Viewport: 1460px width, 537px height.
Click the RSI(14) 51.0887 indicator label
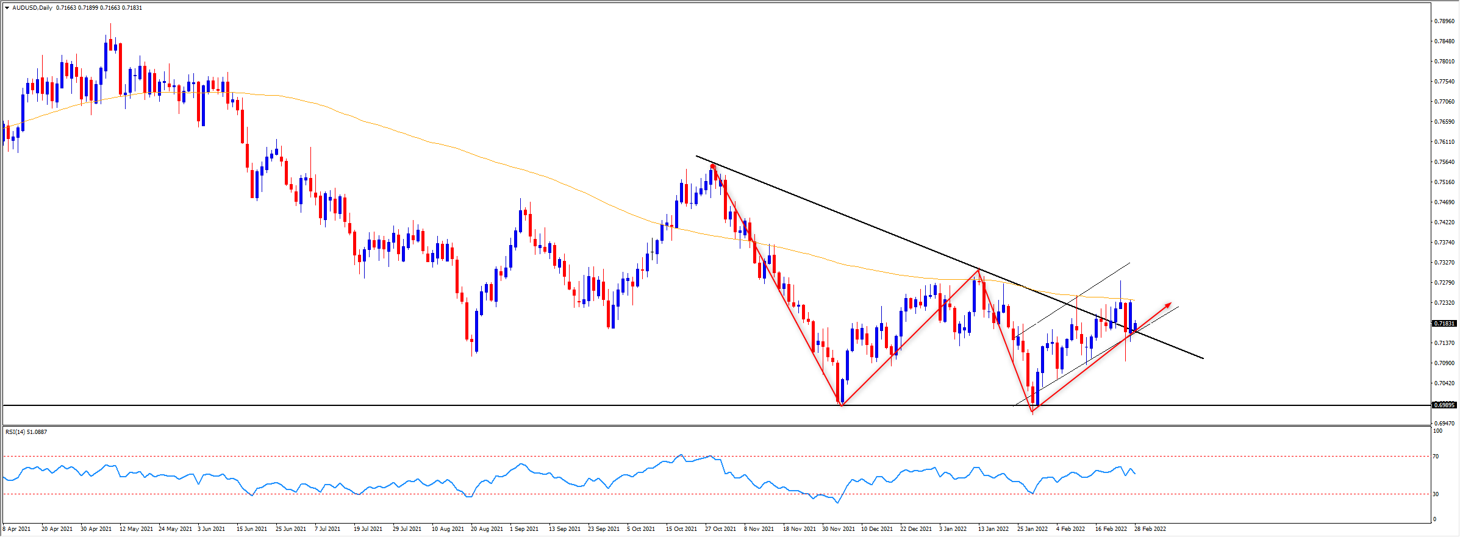[26, 432]
